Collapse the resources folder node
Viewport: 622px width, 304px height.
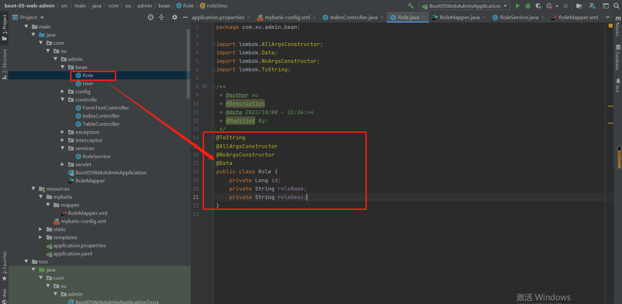[x=33, y=189]
